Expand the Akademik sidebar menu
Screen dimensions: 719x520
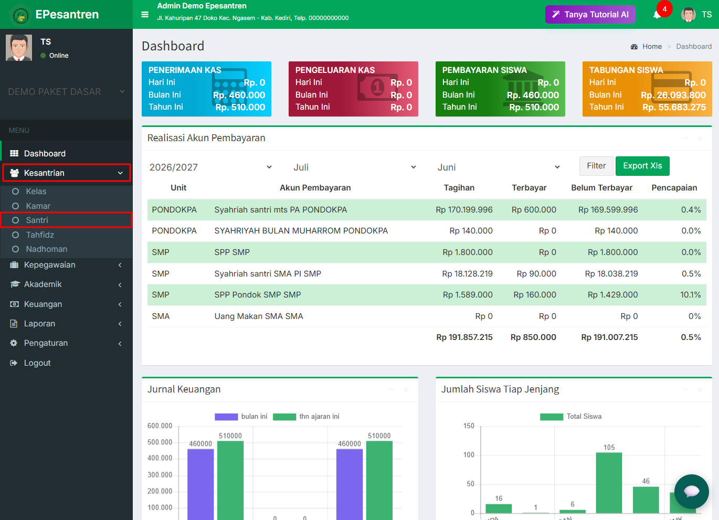tap(66, 284)
